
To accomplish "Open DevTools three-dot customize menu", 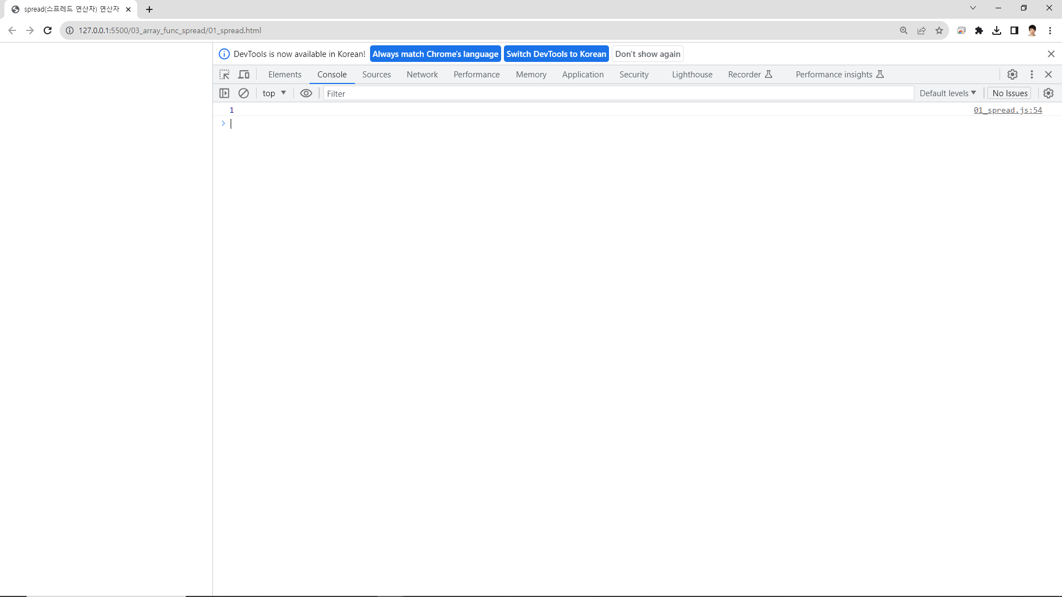I will click(1032, 75).
